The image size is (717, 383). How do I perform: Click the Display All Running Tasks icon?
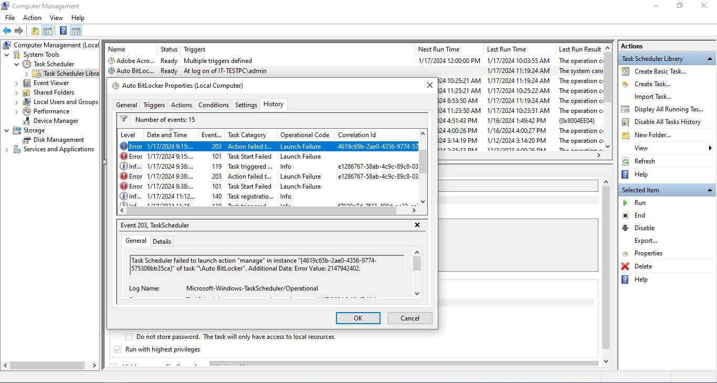(625, 109)
